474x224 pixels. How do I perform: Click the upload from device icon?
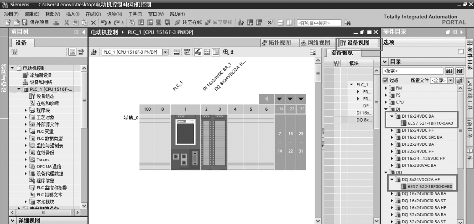[150, 22]
